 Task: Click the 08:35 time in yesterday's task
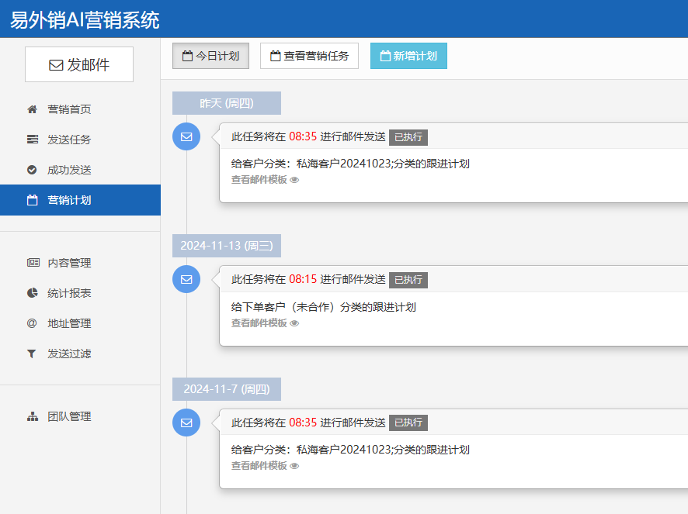tap(303, 136)
